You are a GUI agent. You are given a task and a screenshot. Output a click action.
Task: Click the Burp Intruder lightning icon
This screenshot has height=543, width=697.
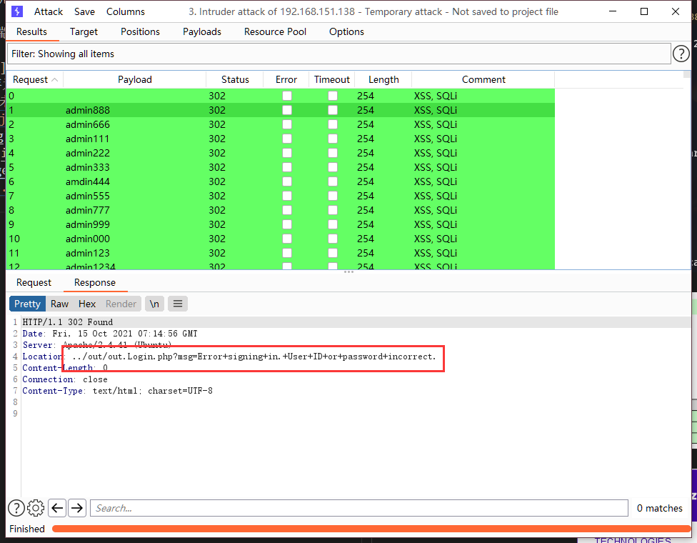click(x=17, y=11)
